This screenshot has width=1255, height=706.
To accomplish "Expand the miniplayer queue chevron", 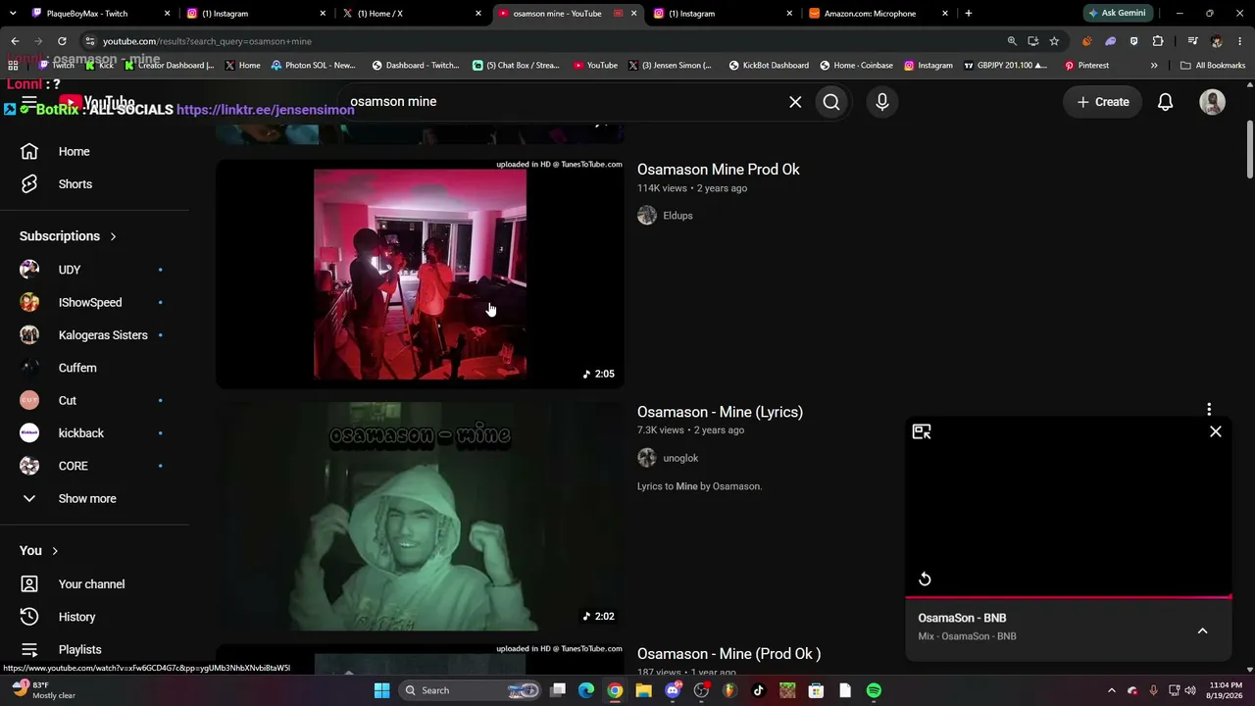I will point(1202,630).
